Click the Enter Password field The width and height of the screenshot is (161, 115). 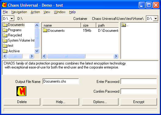(139, 81)
